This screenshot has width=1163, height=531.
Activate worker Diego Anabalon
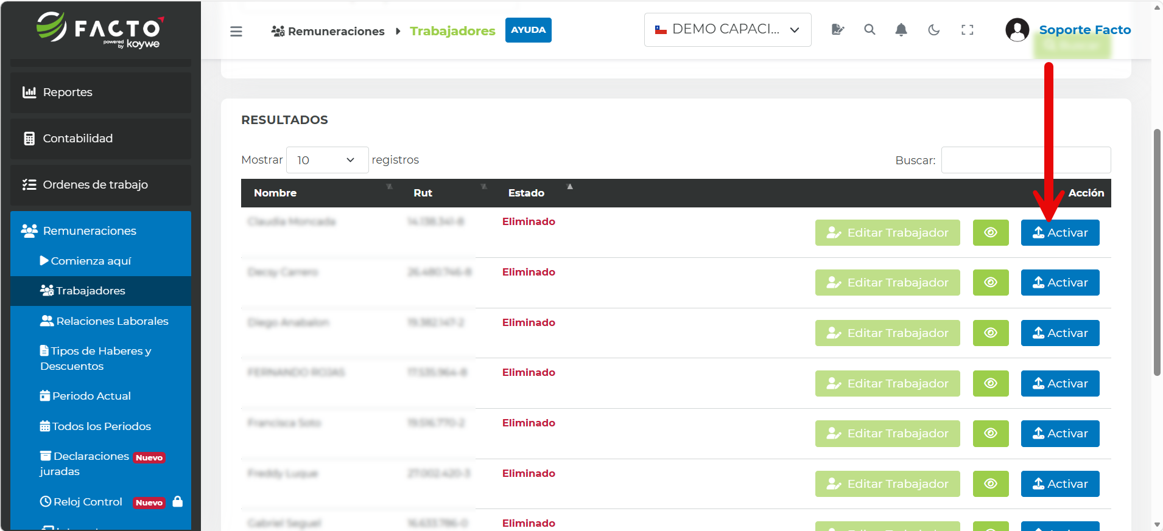click(x=1060, y=333)
